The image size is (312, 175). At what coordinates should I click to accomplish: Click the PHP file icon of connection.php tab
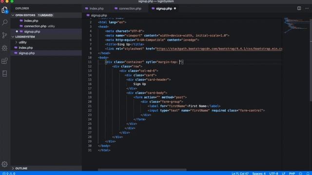(x=116, y=9)
